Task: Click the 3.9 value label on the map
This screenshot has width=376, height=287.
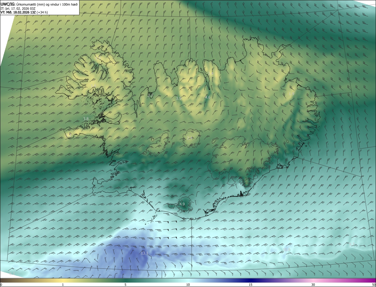Action: (x=179, y=99)
